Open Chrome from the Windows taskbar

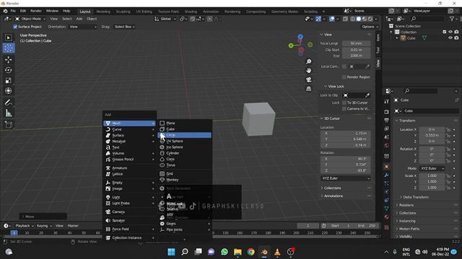pyautogui.click(x=250, y=252)
